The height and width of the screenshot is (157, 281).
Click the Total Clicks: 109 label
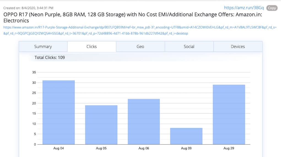[50, 58]
